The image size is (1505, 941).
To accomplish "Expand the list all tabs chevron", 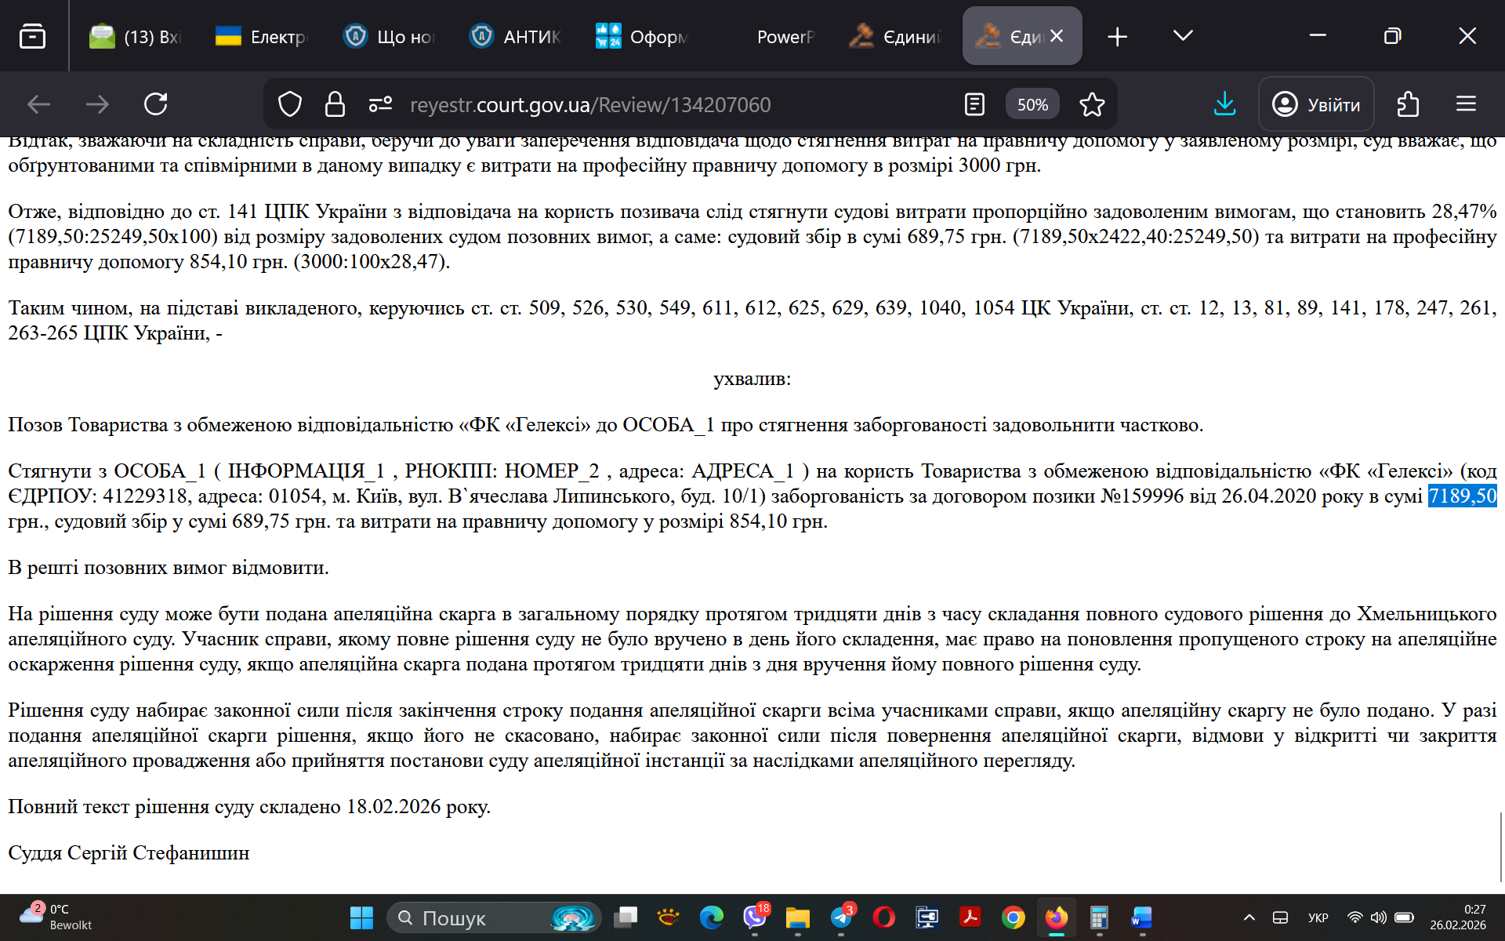I will click(x=1183, y=36).
